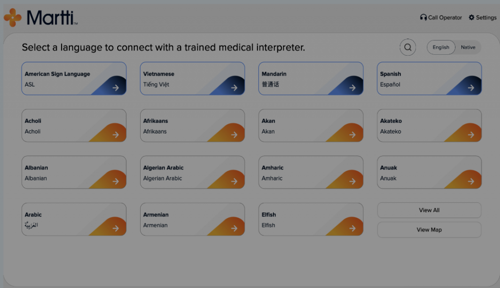Select the English display toggle

[441, 47]
